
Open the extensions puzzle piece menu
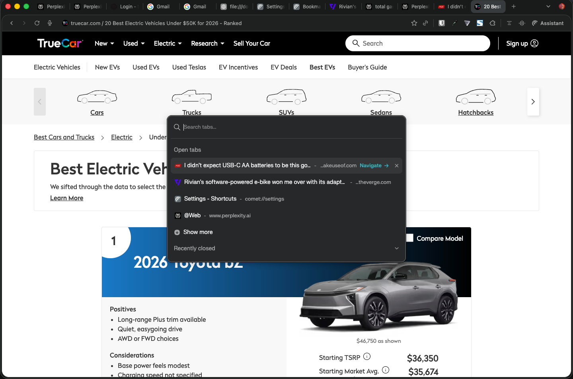tap(493, 23)
